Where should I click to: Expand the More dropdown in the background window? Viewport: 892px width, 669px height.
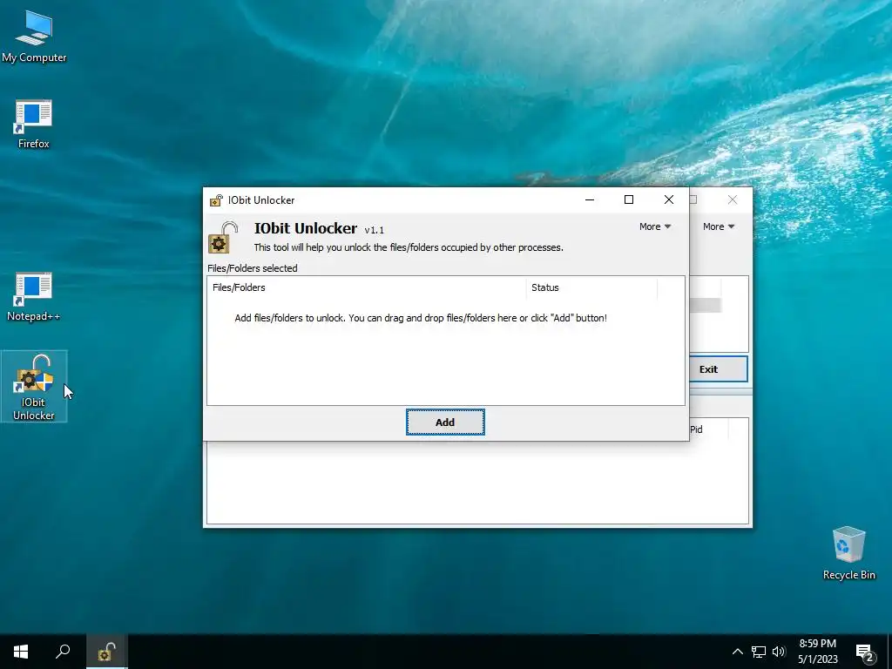coord(719,226)
